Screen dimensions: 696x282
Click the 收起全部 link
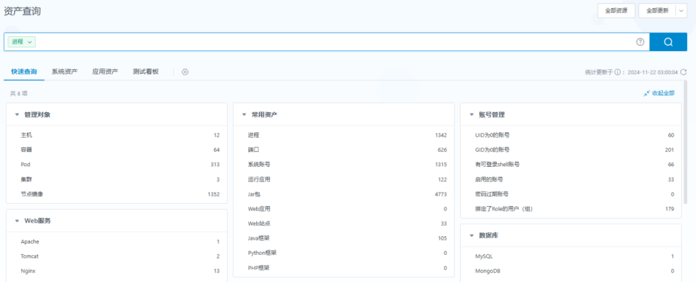click(663, 93)
